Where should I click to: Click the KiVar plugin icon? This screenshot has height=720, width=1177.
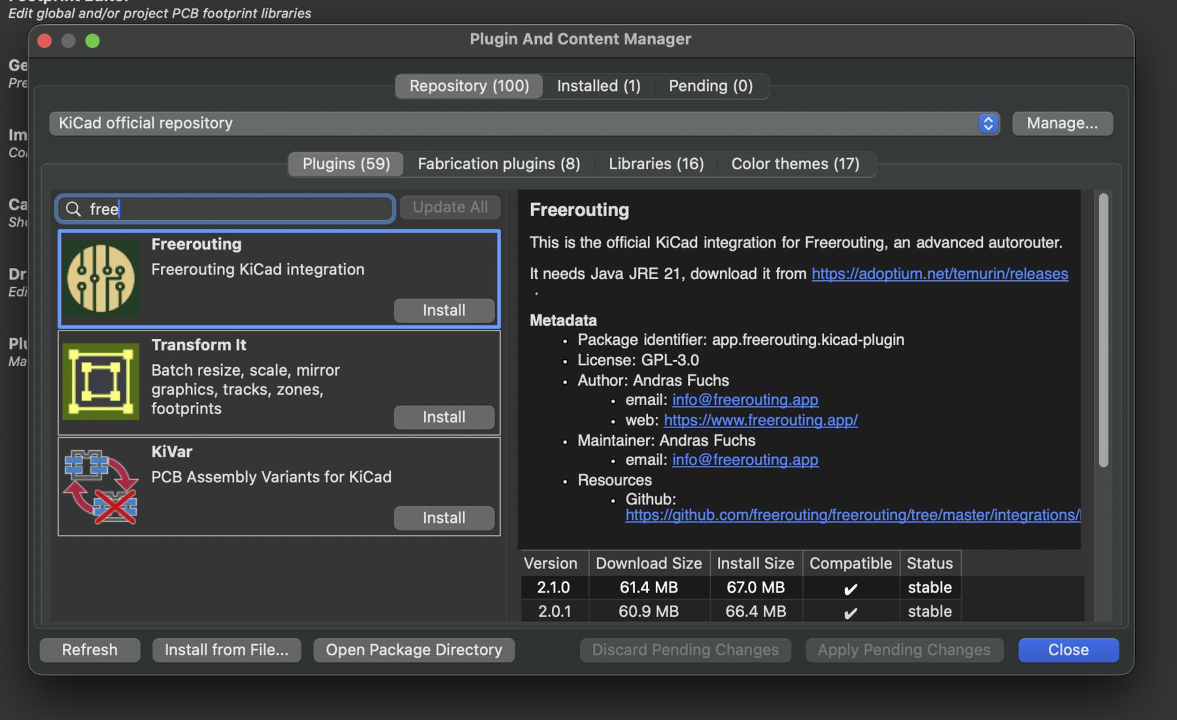tap(101, 487)
